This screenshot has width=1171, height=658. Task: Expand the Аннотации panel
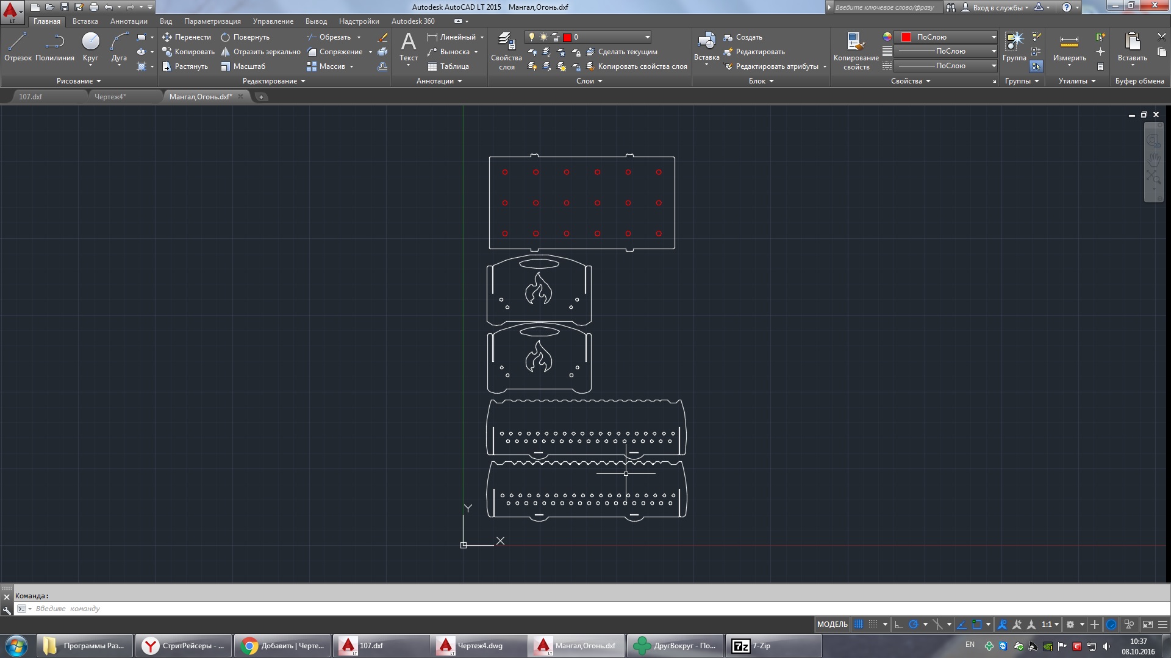(x=439, y=81)
